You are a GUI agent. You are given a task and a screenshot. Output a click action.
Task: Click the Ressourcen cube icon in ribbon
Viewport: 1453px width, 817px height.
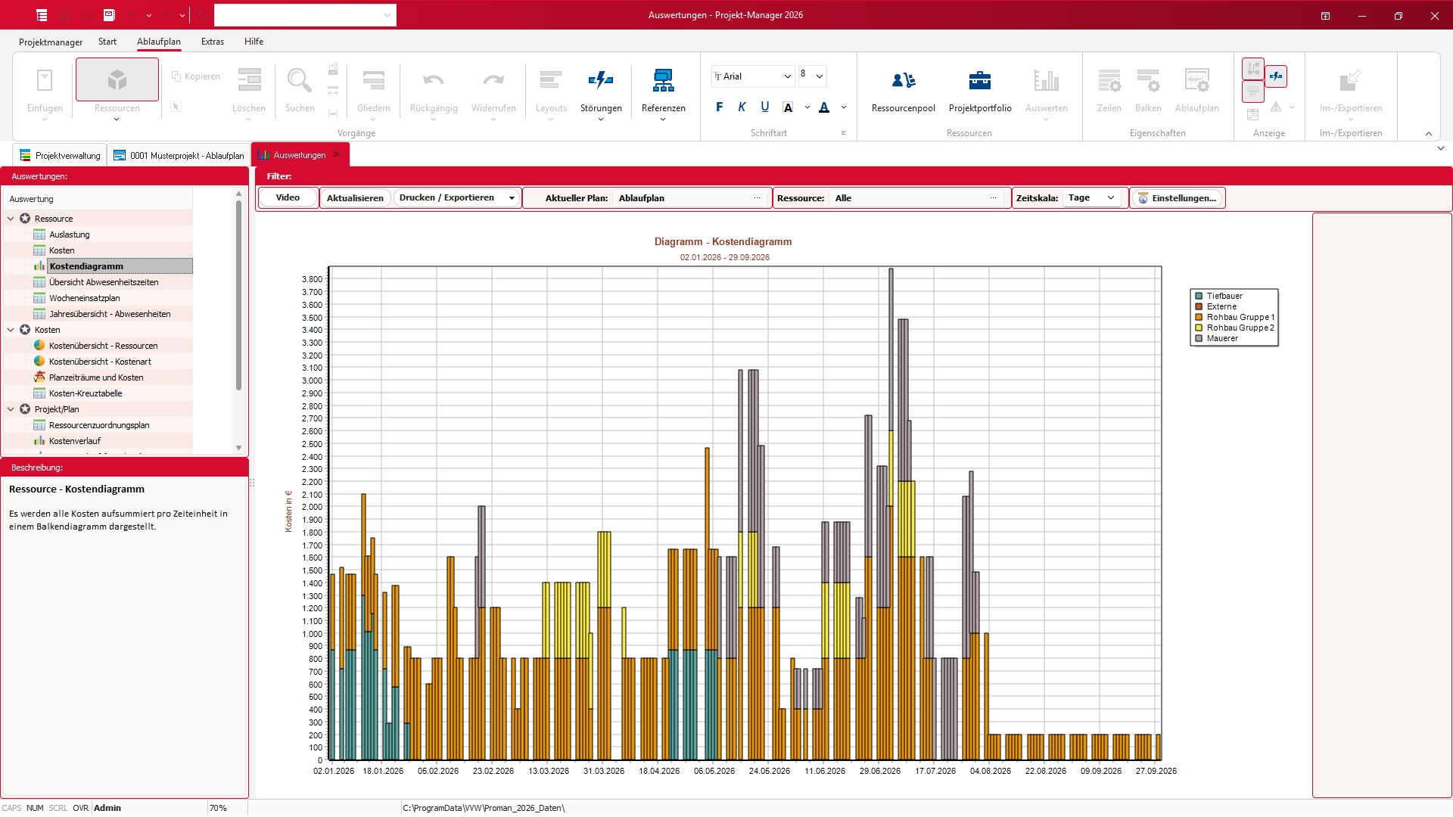pos(117,80)
